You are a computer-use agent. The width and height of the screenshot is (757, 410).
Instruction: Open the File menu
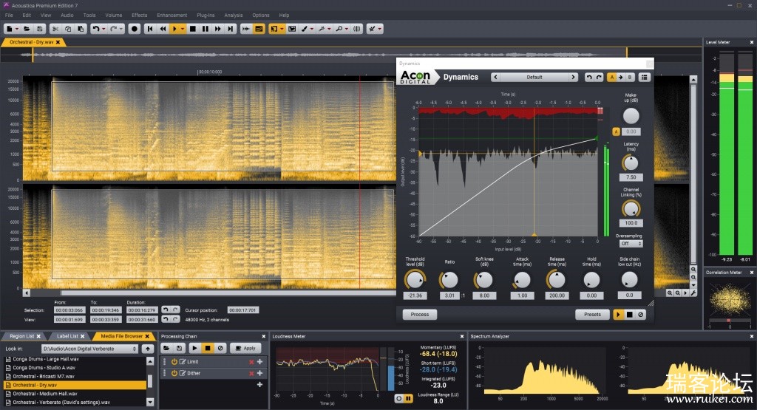pyautogui.click(x=9, y=15)
